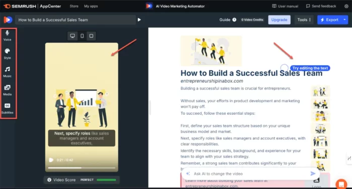Play the video from the title bar
The height and width of the screenshot is (189, 352).
coord(139,20)
